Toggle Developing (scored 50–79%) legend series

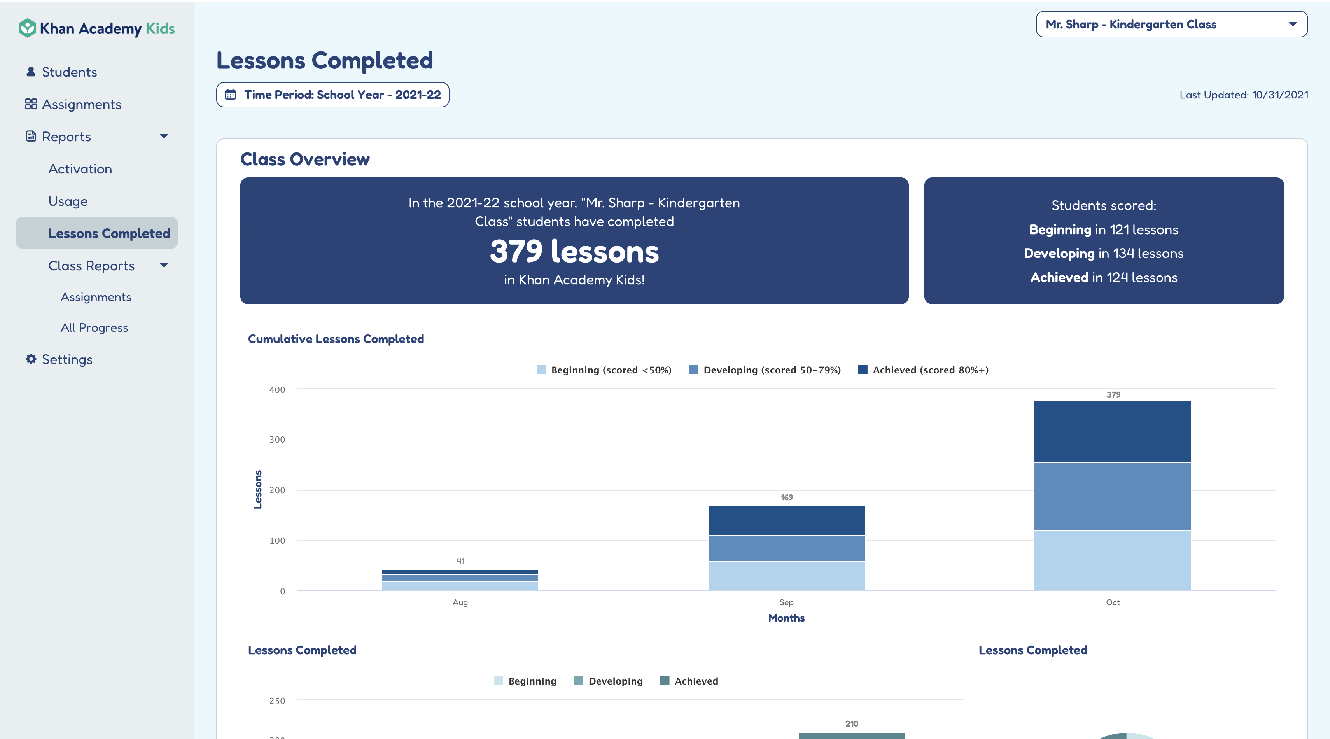point(765,370)
